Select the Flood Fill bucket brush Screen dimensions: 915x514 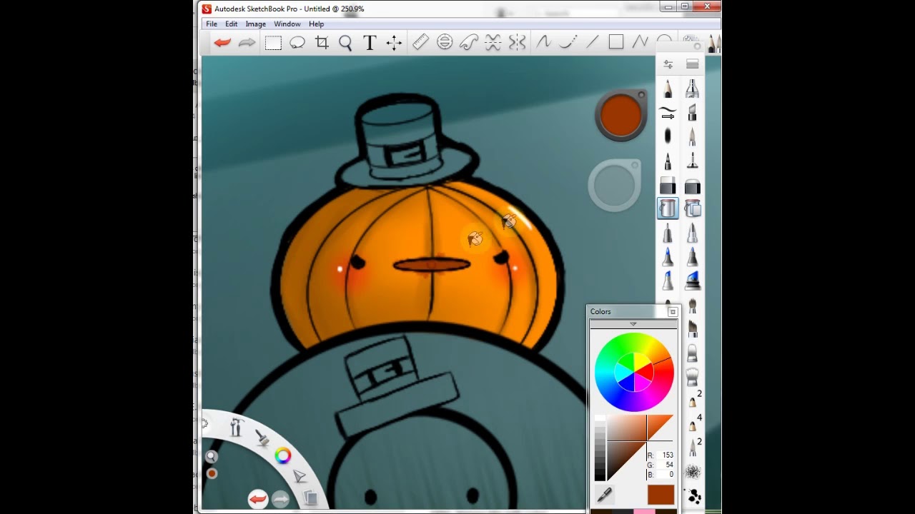click(668, 208)
